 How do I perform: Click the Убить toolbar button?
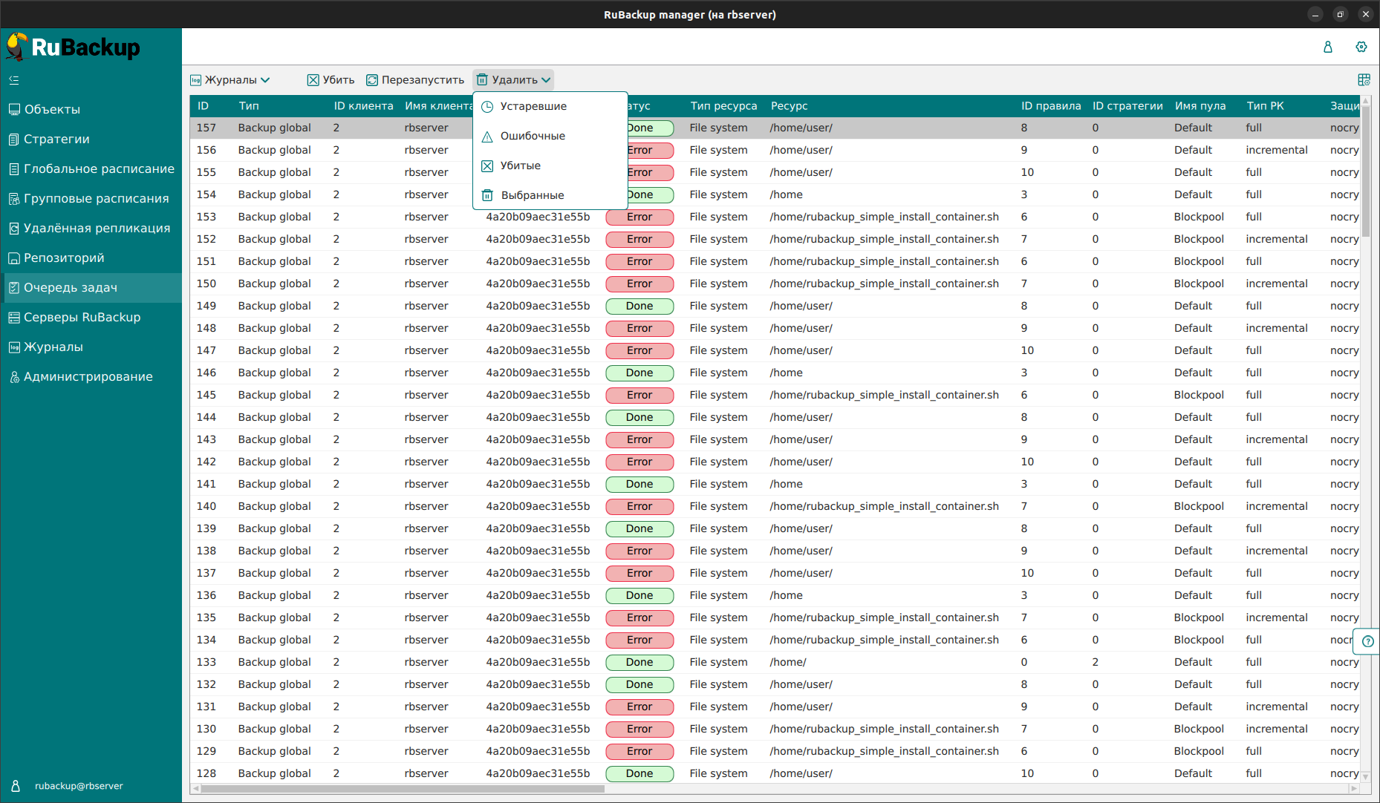tap(331, 80)
